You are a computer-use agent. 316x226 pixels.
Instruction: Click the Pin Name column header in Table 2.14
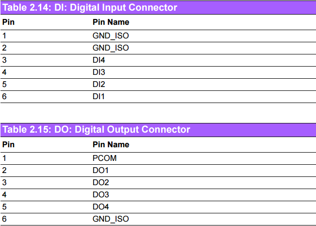point(111,22)
